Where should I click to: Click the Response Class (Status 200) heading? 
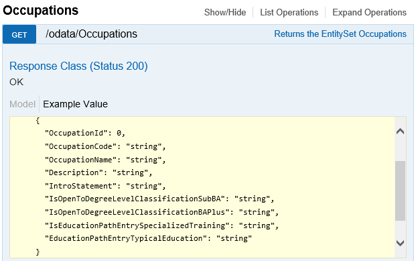tap(78, 66)
